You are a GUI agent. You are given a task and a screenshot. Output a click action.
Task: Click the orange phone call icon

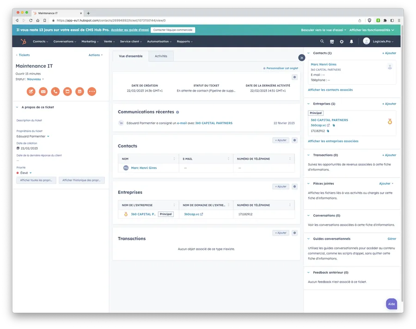[55, 92]
